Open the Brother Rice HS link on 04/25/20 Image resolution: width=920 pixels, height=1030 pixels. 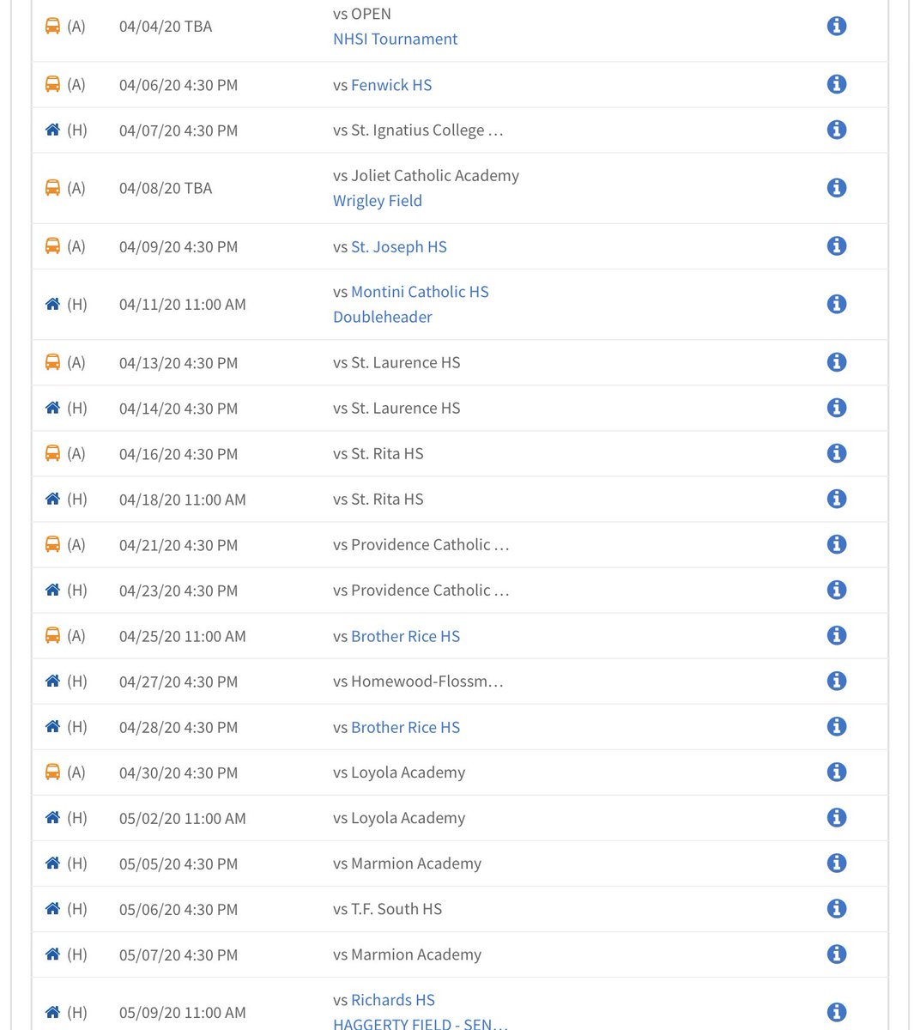point(405,636)
